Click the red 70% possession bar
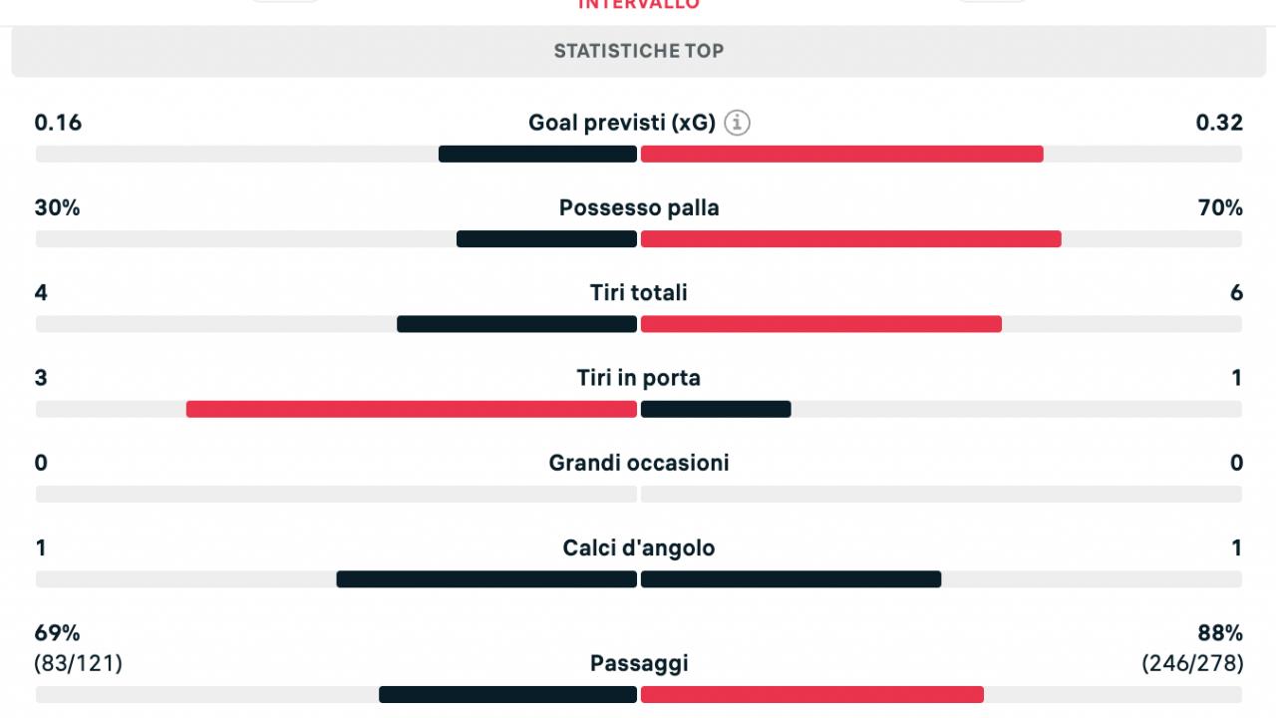1276x718 pixels. coord(850,239)
